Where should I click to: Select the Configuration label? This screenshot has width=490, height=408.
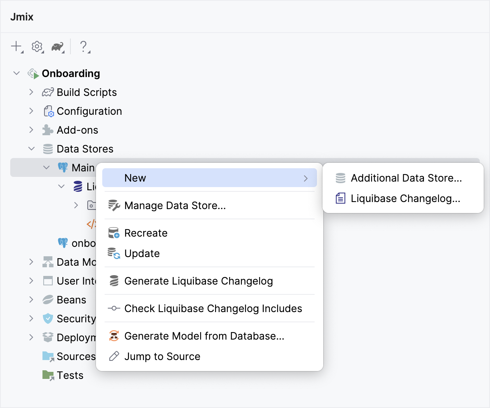(x=89, y=111)
